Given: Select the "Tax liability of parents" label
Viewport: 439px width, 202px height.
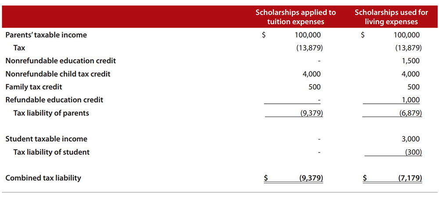Looking at the screenshot, I should pos(51,113).
